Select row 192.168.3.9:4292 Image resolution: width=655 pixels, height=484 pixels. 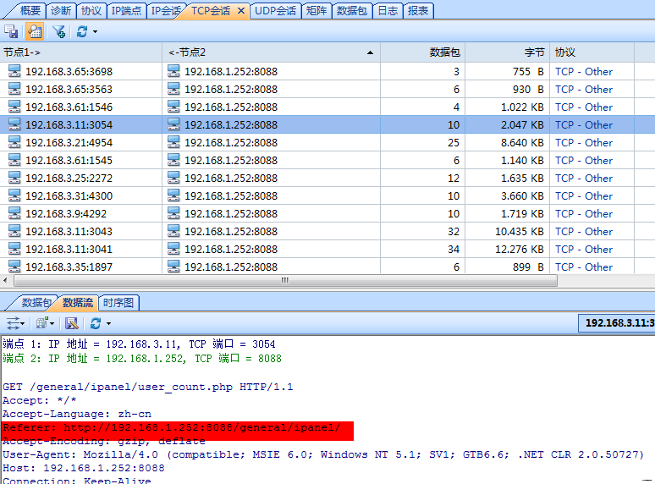click(x=327, y=213)
